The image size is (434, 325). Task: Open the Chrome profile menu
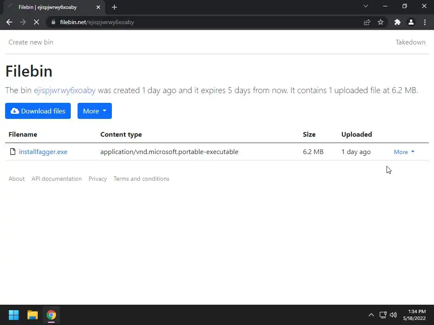[411, 22]
